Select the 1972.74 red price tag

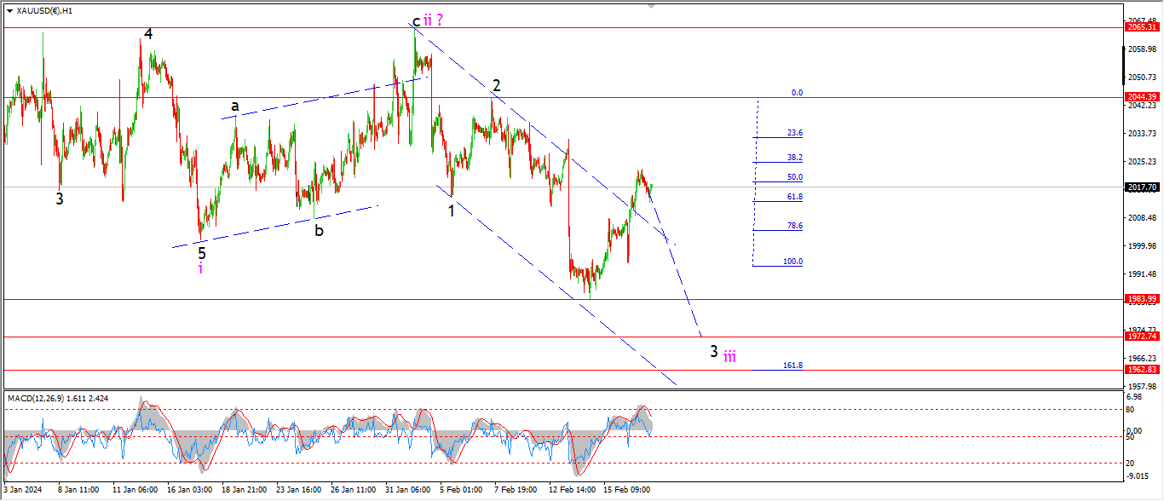click(x=1142, y=337)
